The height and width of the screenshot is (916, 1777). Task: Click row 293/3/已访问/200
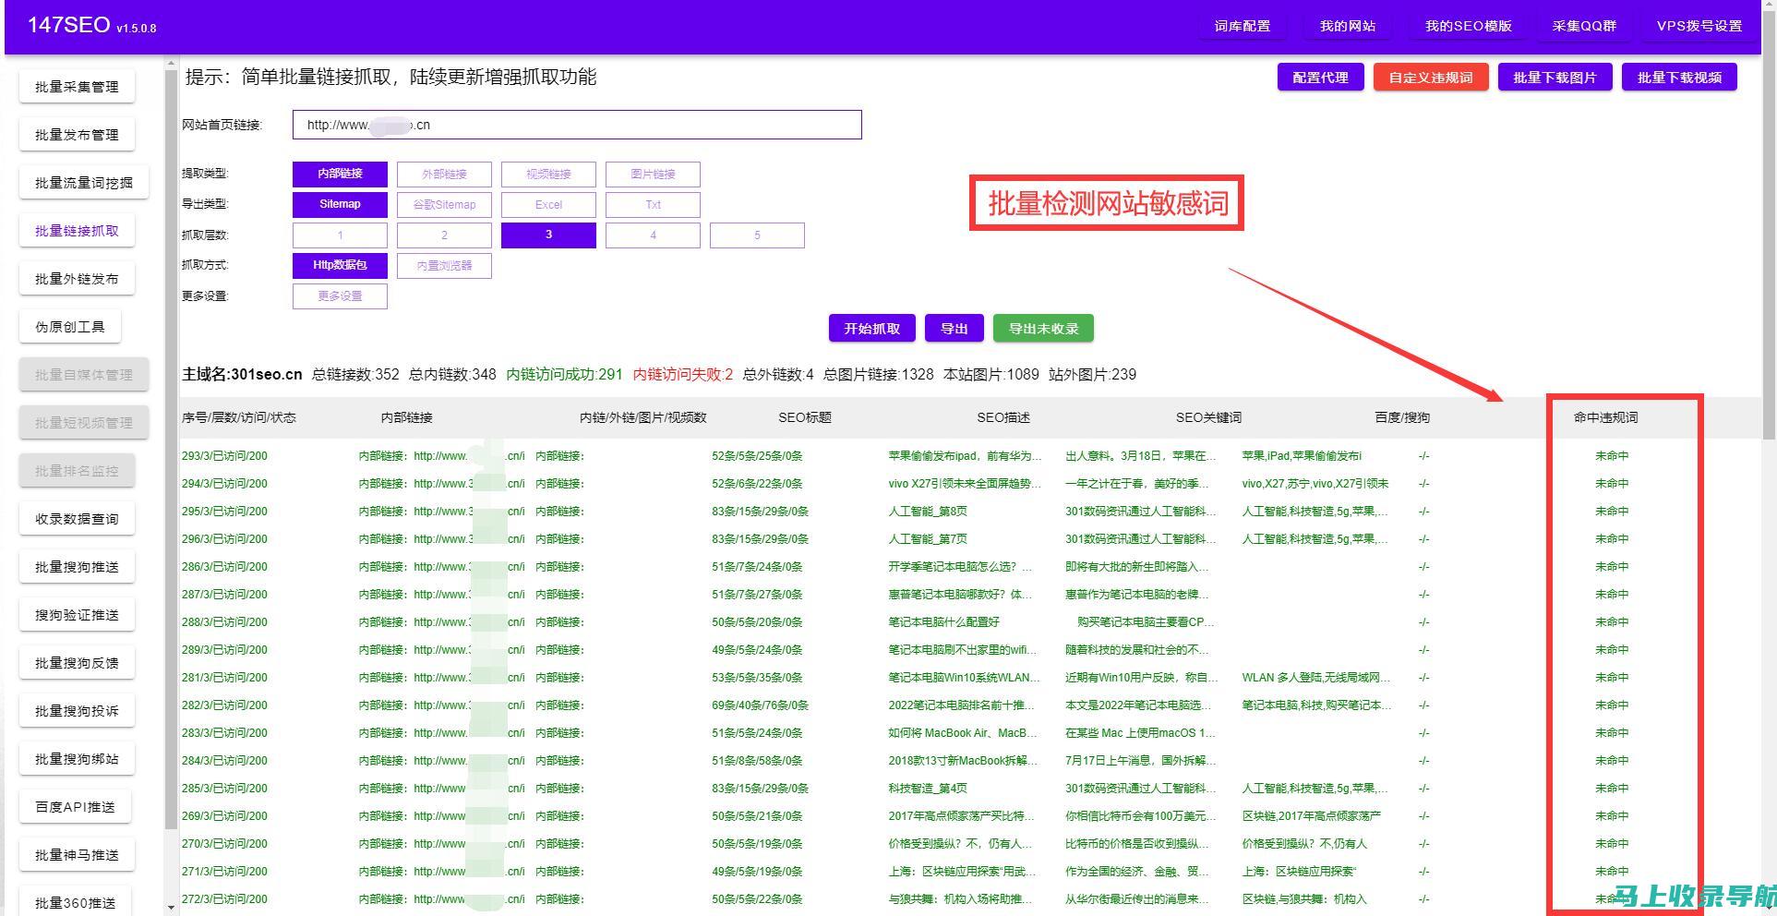(x=224, y=456)
